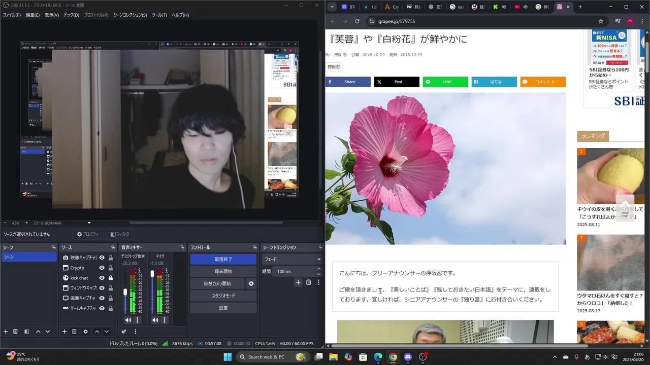Image resolution: width=650 pixels, height=365 pixels.
Task: Add a new source with plus icon
Action: click(x=64, y=332)
